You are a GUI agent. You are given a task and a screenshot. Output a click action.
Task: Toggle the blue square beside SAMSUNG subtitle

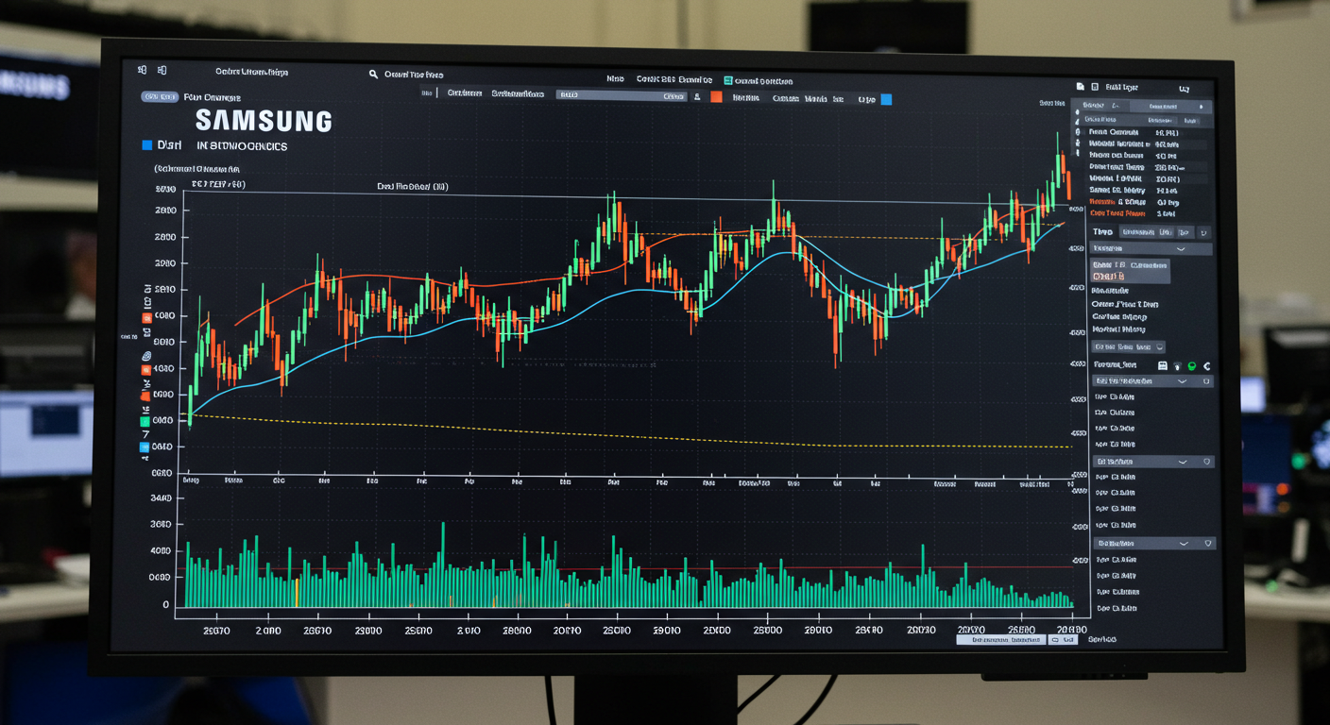click(146, 145)
